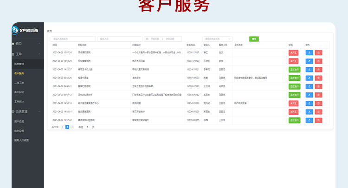Collapse the 工单 sidebar menu group

tap(39, 54)
